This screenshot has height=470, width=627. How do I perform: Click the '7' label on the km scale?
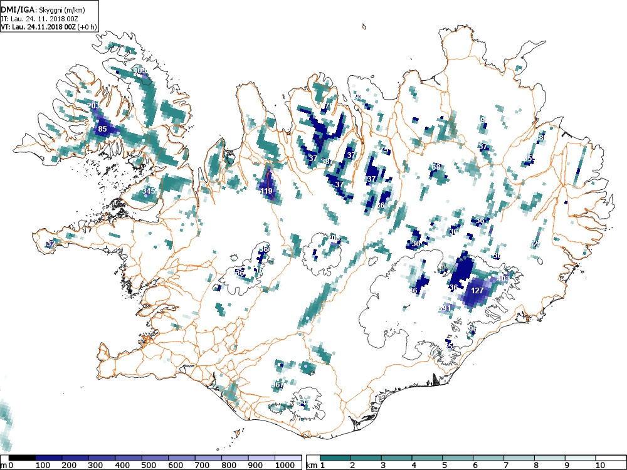click(506, 465)
